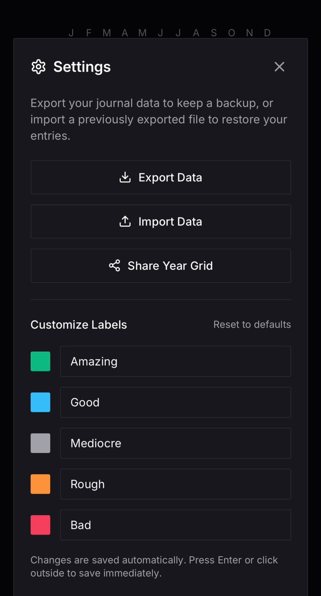Edit the Rough label text field
This screenshot has width=321, height=596.
point(175,484)
